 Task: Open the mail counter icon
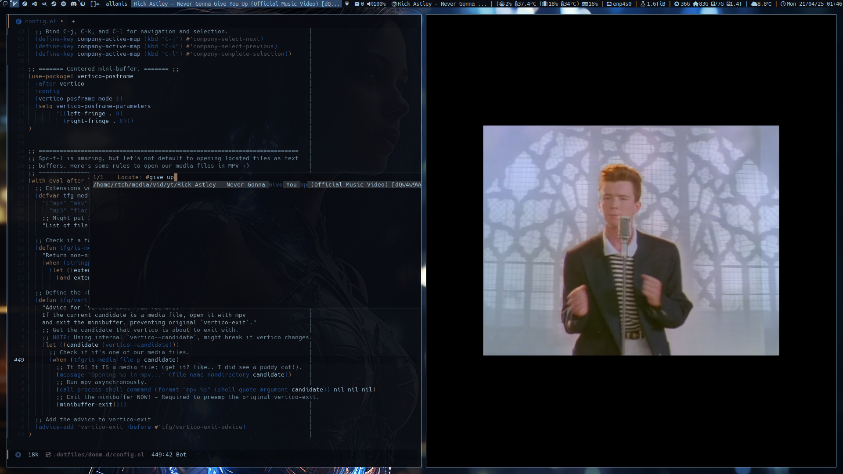[357, 4]
